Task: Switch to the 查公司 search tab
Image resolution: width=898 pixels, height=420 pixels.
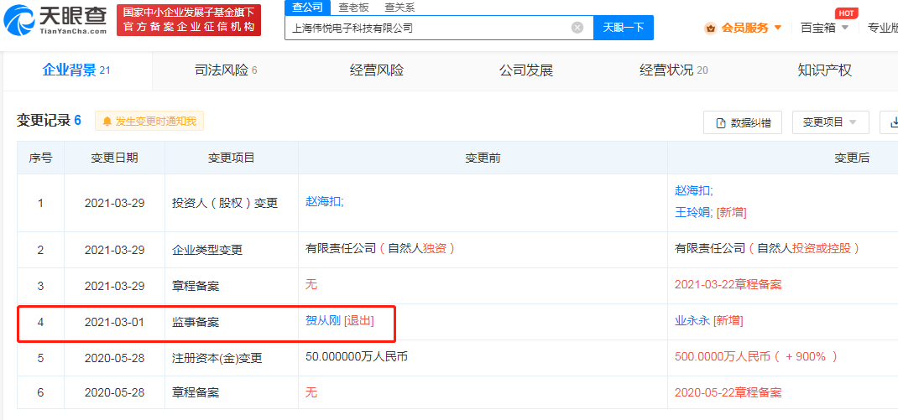Action: tap(307, 8)
